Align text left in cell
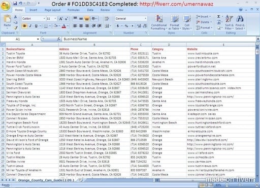This screenshot has width=260, height=188. point(75,26)
